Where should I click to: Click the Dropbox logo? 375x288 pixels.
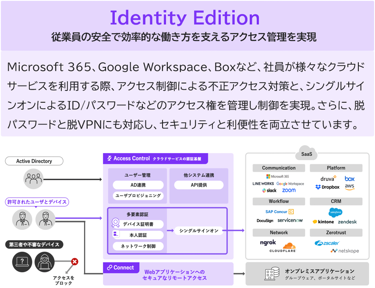point(327,187)
